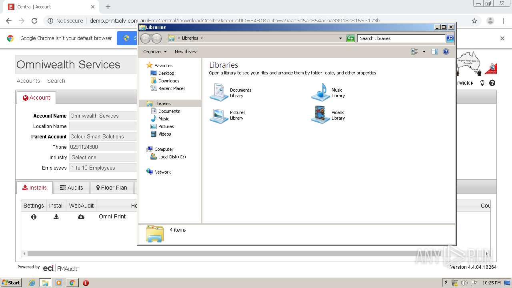Click Explorer back arrow button

[146, 38]
